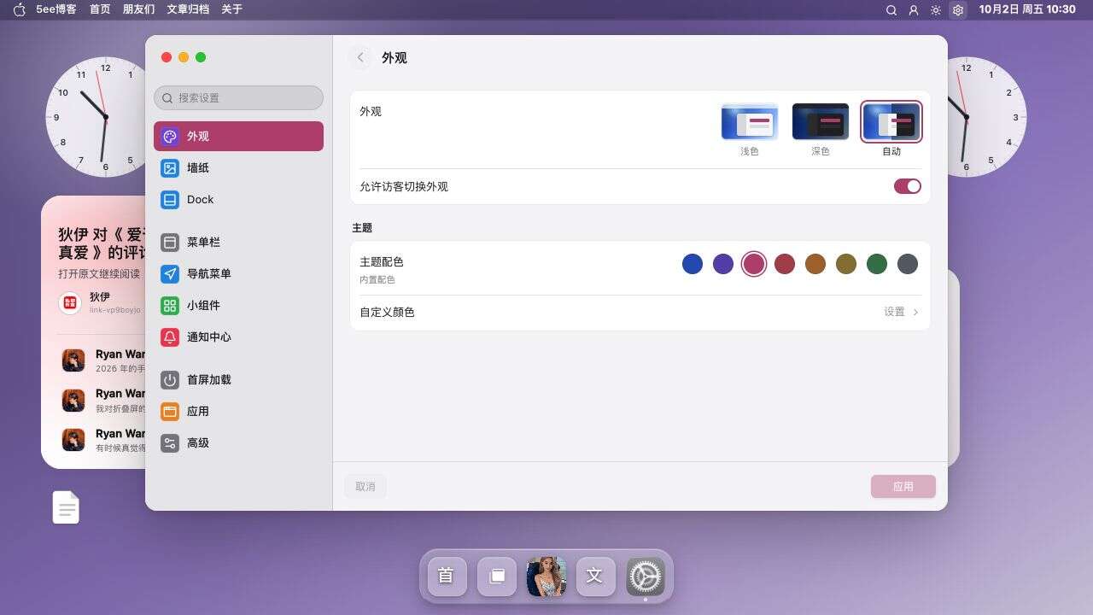Go to 菜单栏 menu bar settings
Image resolution: width=1093 pixels, height=615 pixels.
[238, 243]
